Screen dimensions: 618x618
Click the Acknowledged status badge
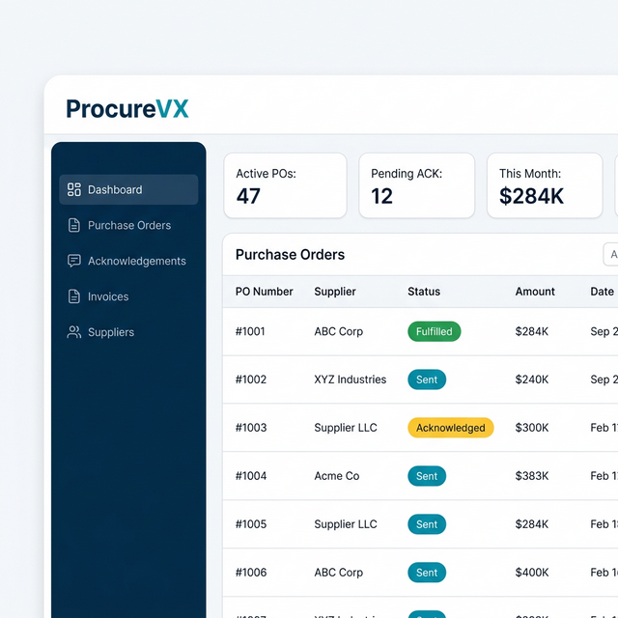[451, 428]
